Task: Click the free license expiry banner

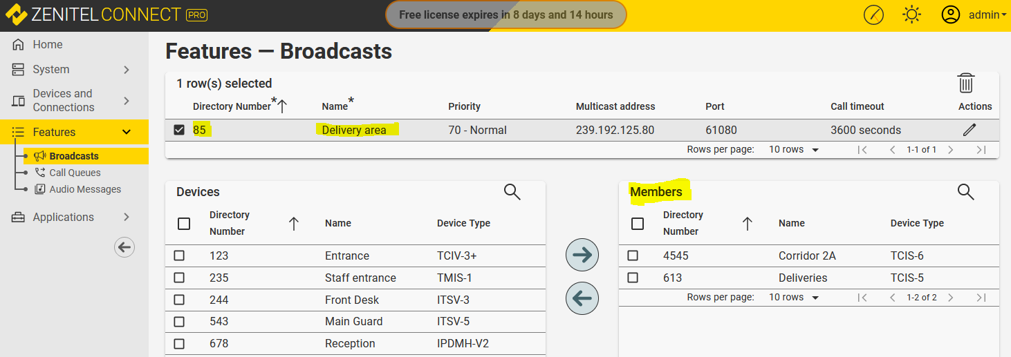Action: pos(506,15)
